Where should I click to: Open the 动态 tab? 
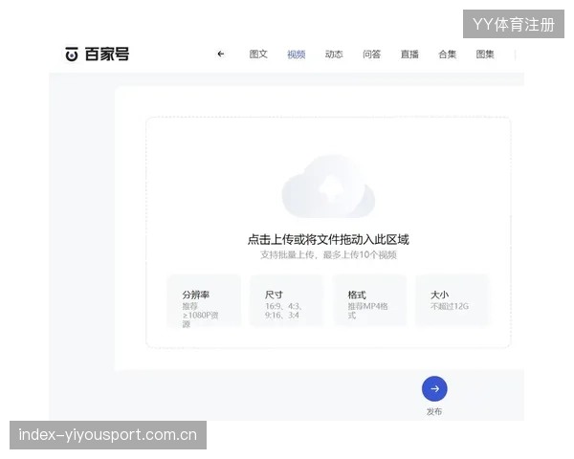click(x=334, y=55)
